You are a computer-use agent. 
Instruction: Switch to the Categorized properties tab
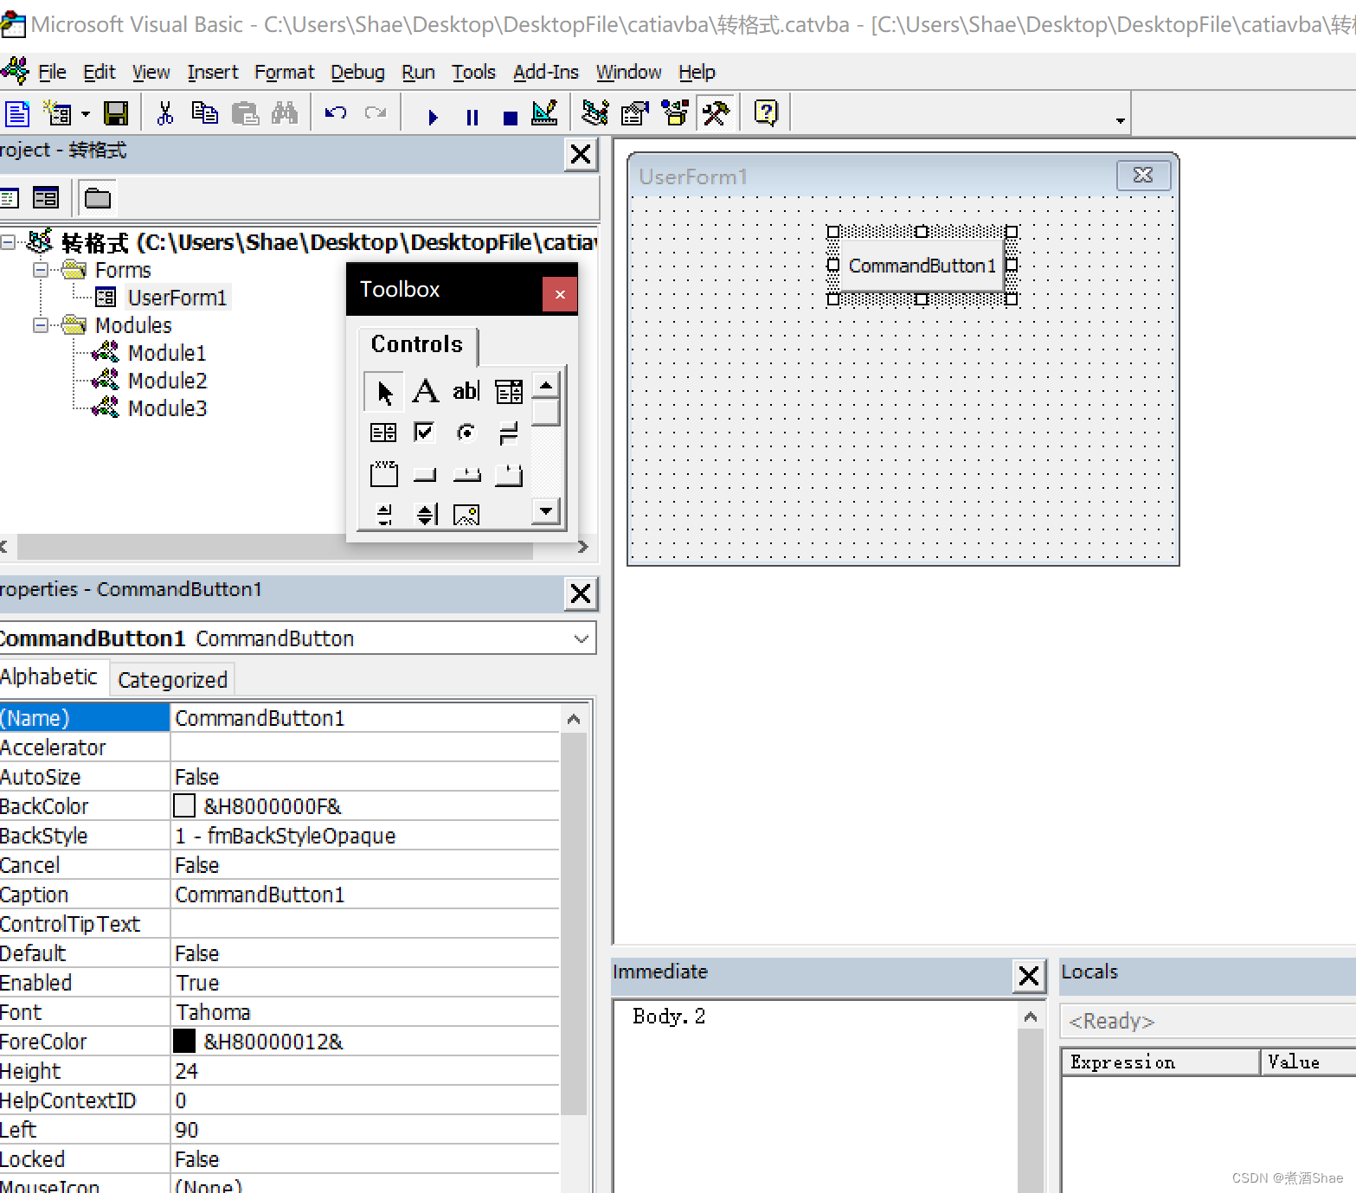pos(172,680)
